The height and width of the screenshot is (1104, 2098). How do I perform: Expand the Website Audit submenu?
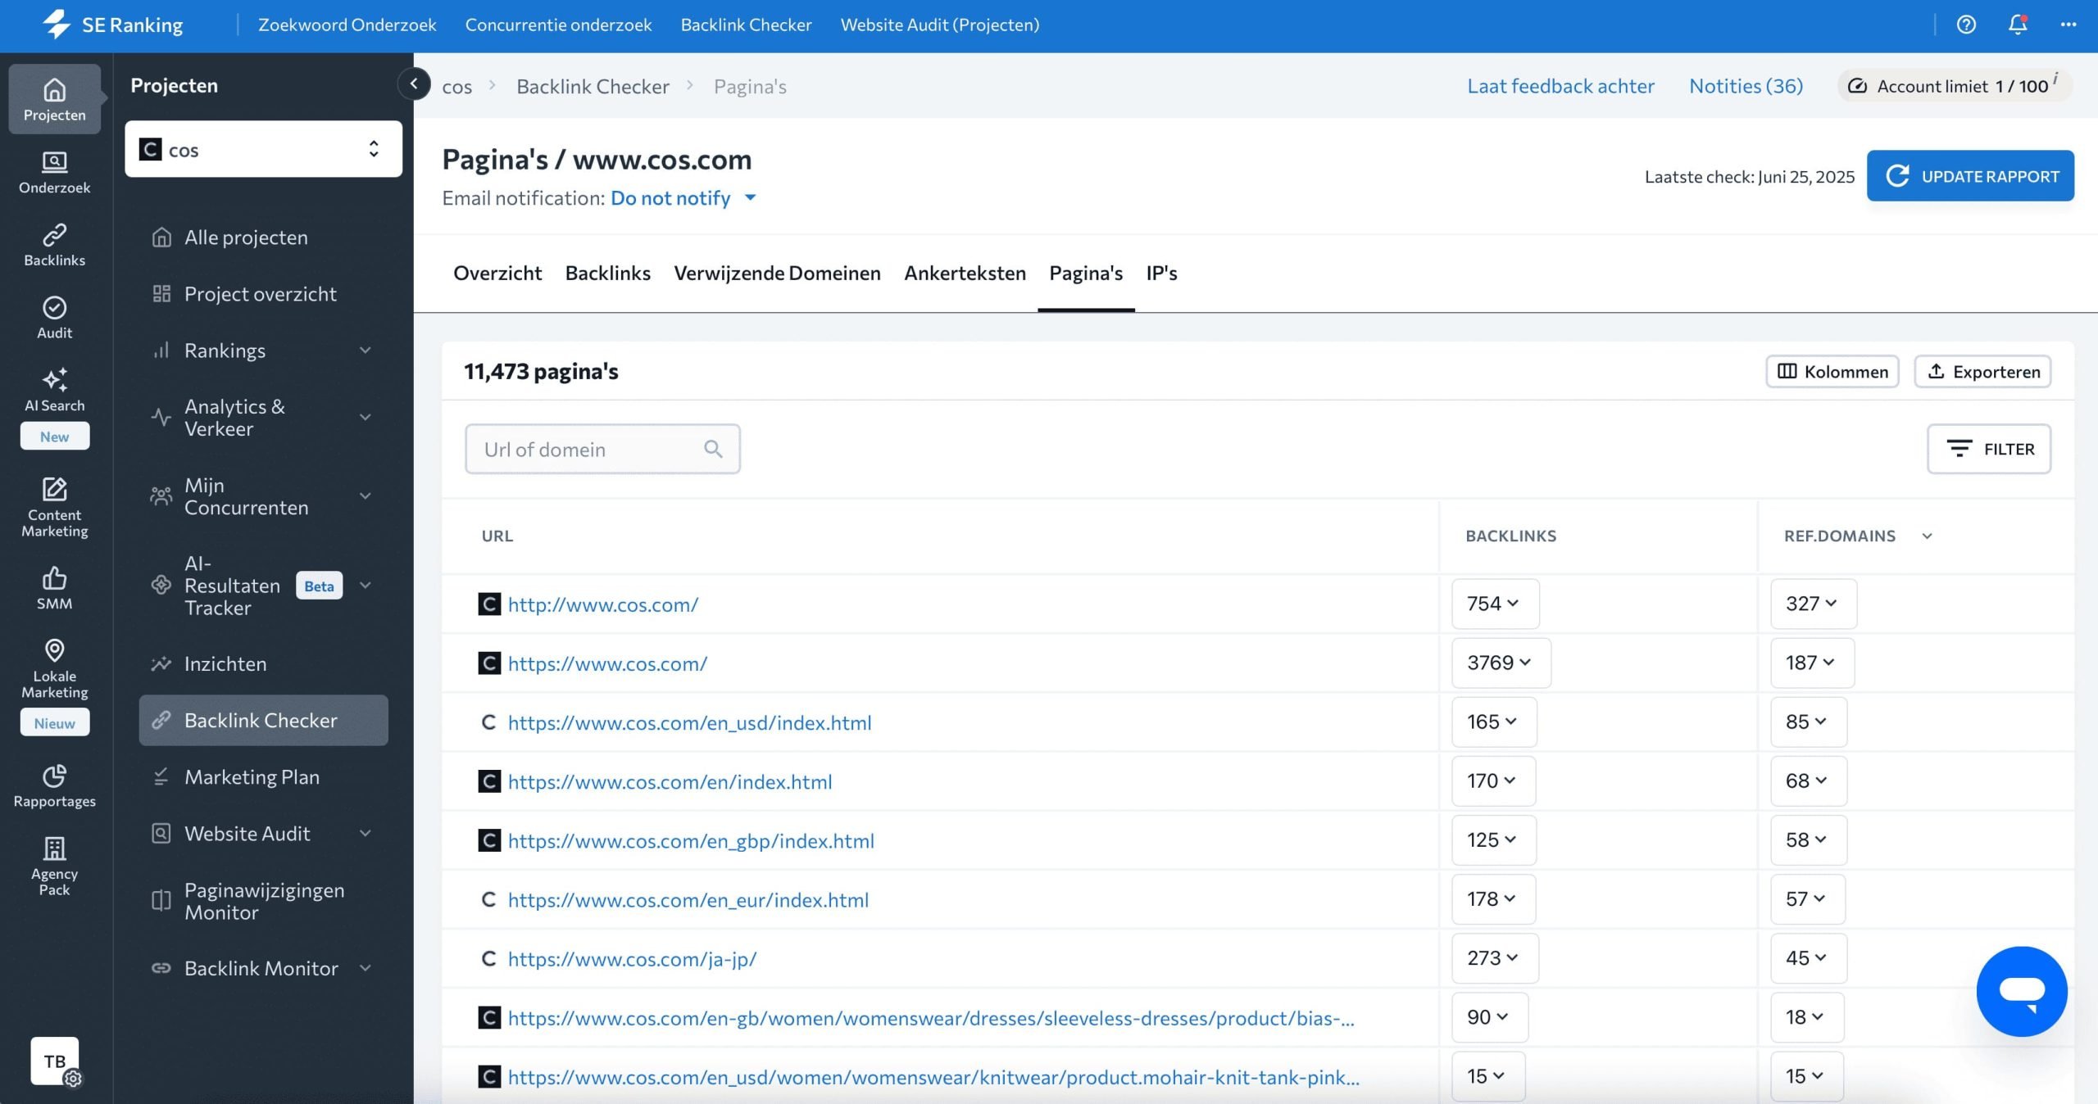(366, 834)
